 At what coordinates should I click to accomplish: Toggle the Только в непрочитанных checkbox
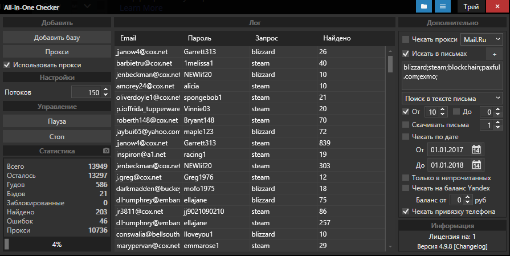406,178
